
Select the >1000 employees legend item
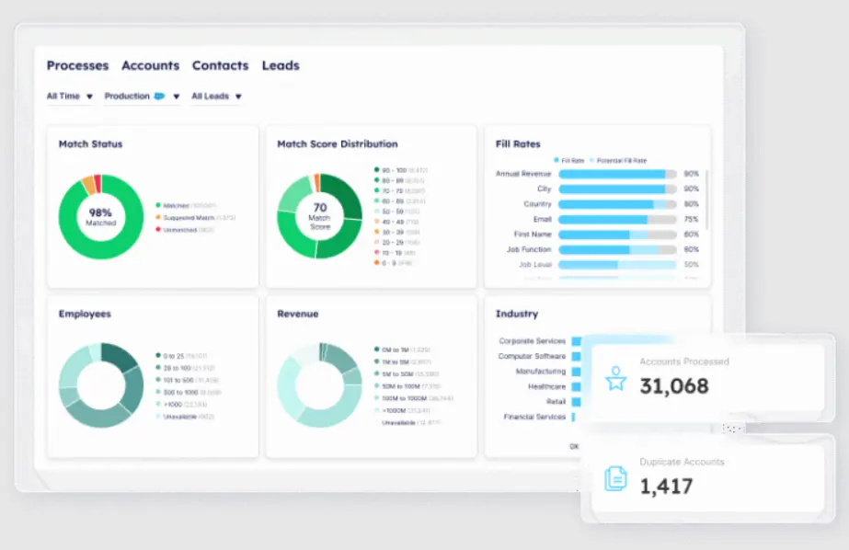pos(181,405)
